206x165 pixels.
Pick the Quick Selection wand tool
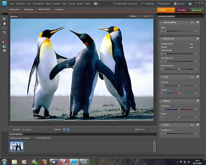click(4, 28)
